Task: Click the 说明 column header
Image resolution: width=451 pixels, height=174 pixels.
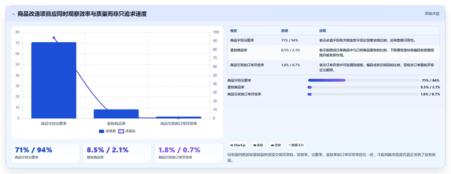Action: point(323,31)
